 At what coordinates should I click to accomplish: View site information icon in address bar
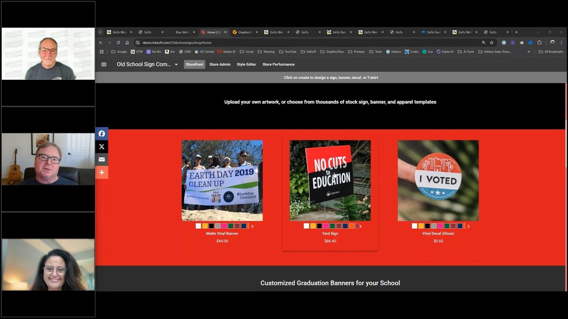coord(138,43)
